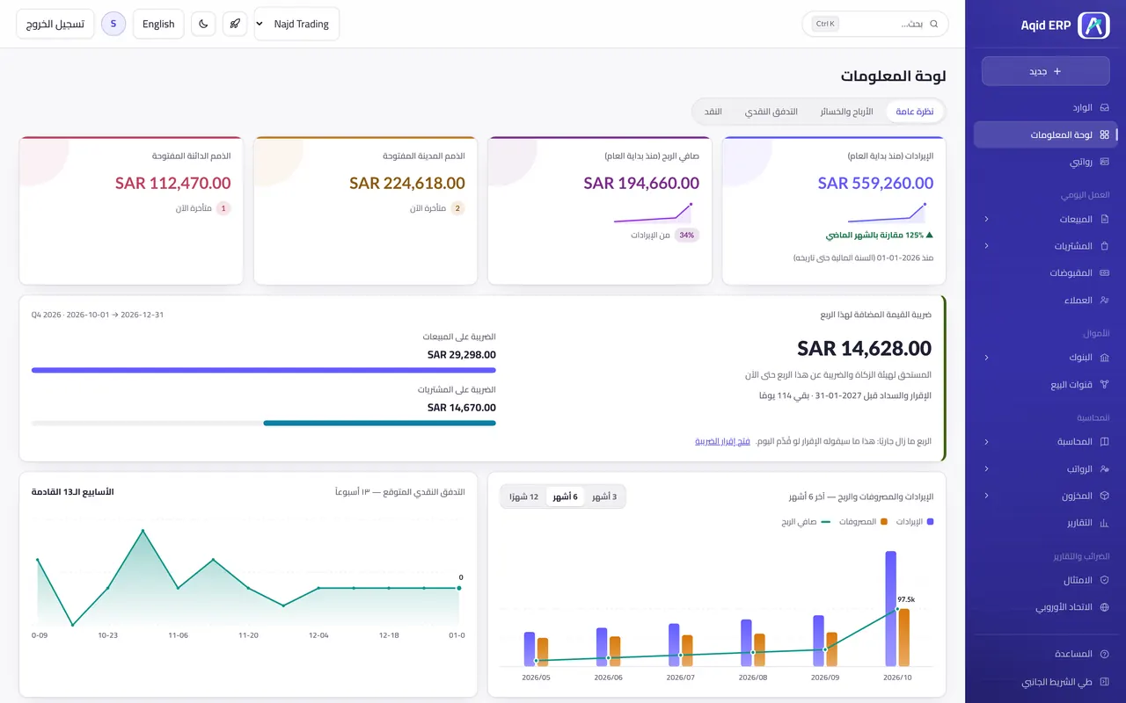Click the المساعدة help icon

click(x=1105, y=654)
